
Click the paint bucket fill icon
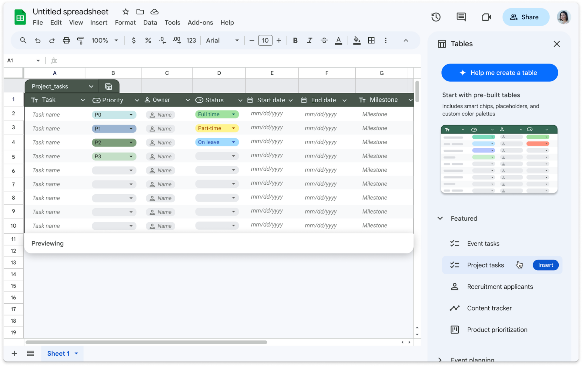coord(356,41)
